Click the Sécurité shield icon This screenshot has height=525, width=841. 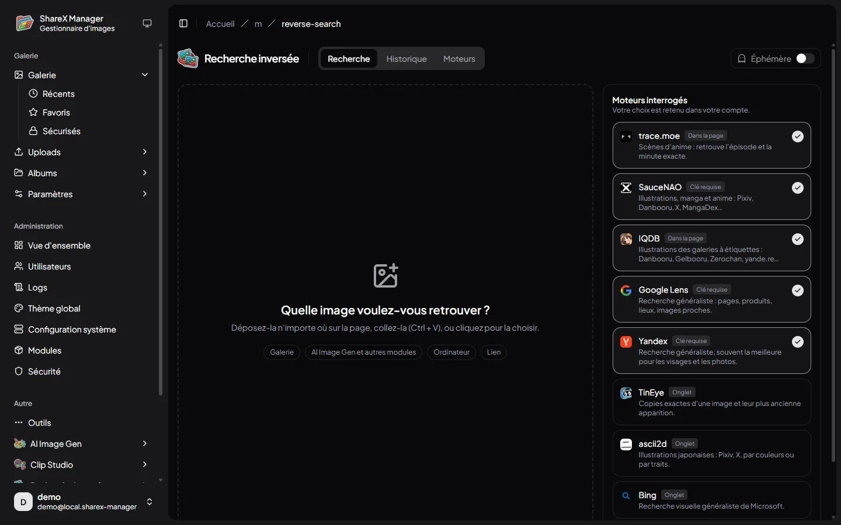(x=19, y=371)
